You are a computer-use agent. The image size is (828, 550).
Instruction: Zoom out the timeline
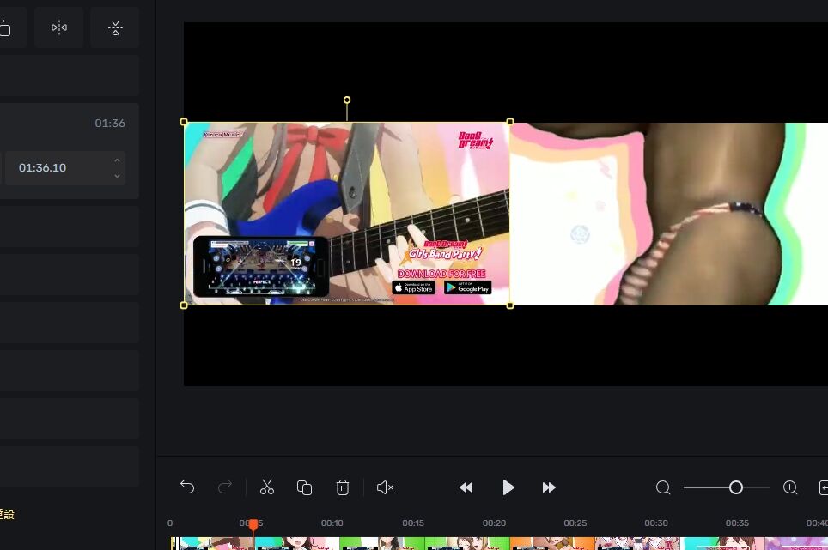[x=663, y=487]
